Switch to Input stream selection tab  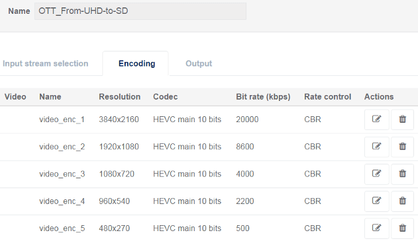pyautogui.click(x=45, y=63)
